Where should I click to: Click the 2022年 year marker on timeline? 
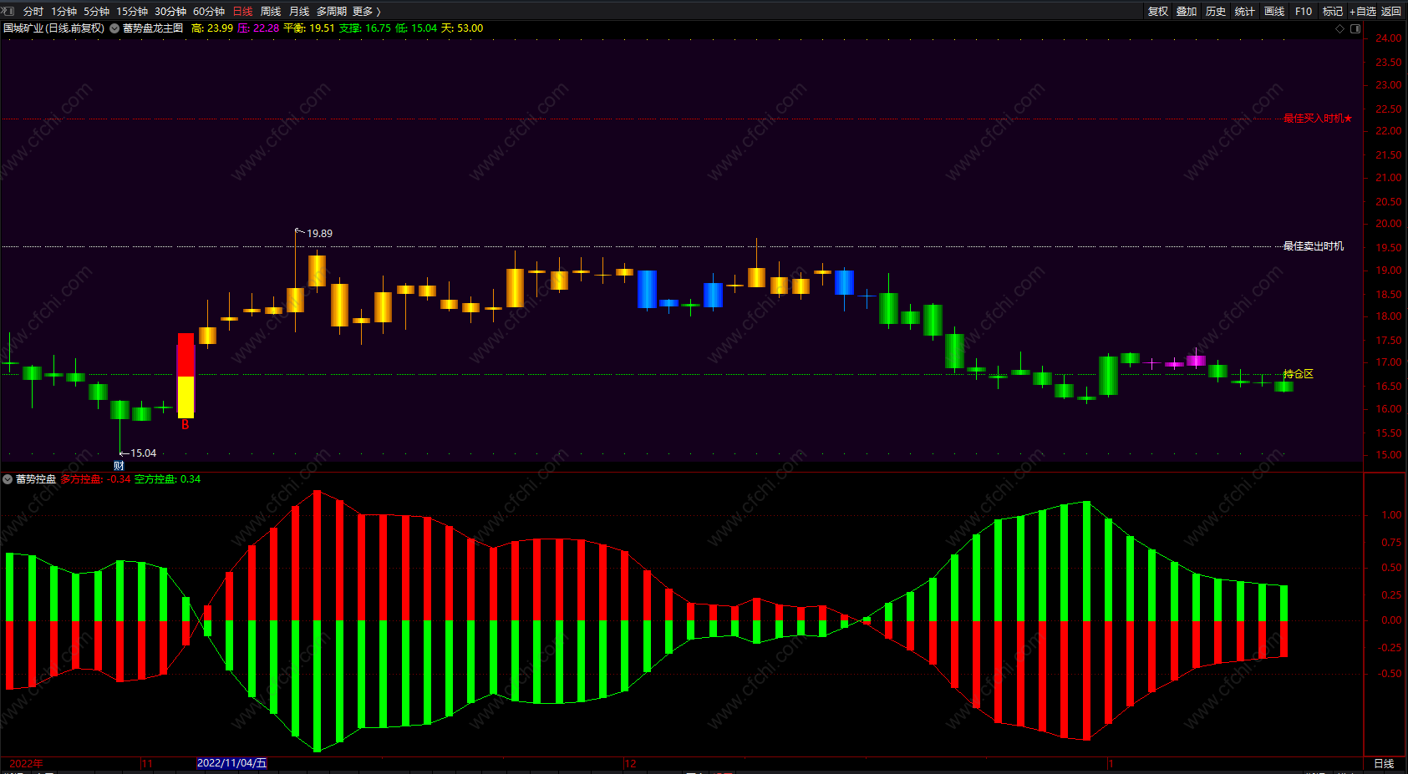(26, 764)
